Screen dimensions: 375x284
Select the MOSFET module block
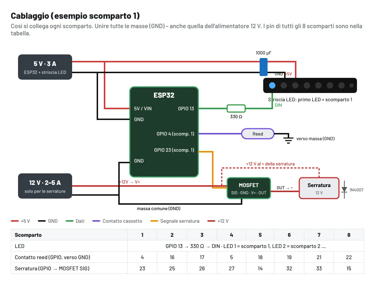(x=249, y=188)
